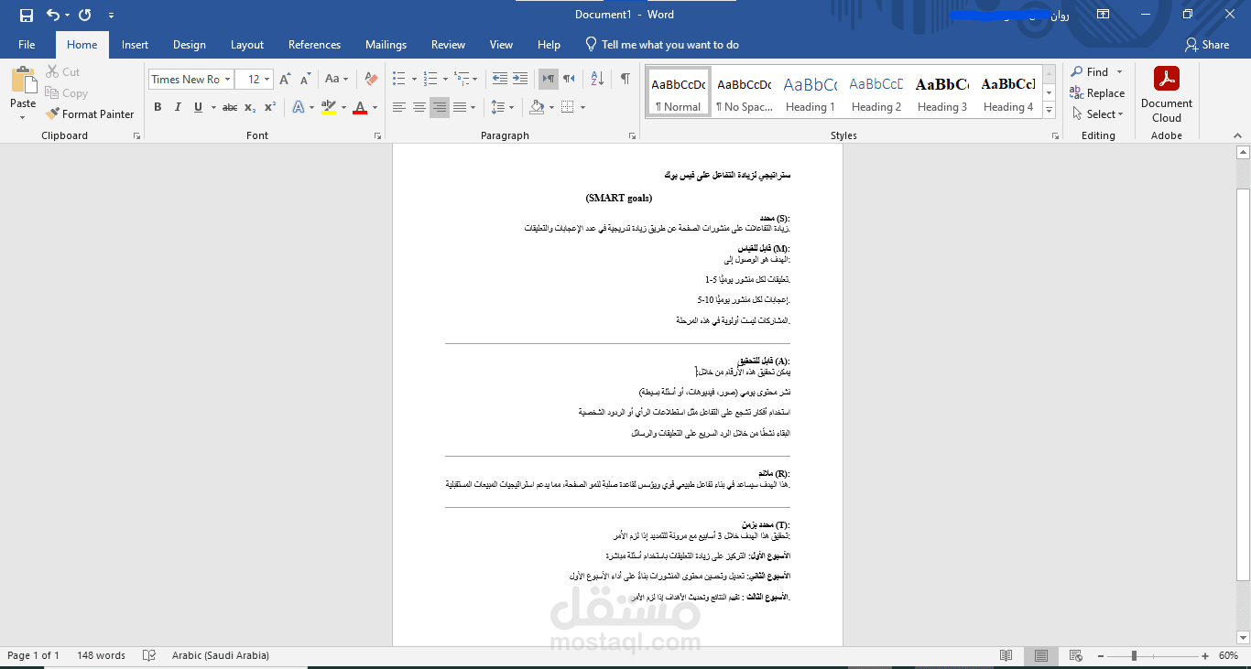Customize the Quick Access Toolbar dropdown
Image resolution: width=1251 pixels, height=669 pixels.
coord(112,15)
